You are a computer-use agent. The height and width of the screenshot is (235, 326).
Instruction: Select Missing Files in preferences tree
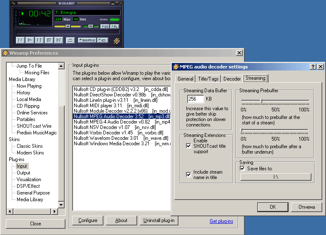click(37, 73)
